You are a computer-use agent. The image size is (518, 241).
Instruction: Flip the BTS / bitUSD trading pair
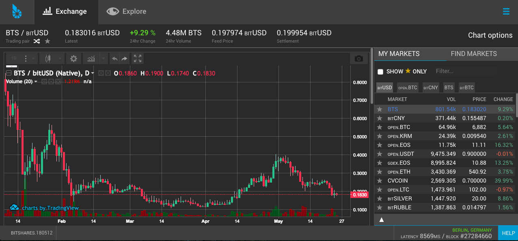pyautogui.click(x=37, y=41)
